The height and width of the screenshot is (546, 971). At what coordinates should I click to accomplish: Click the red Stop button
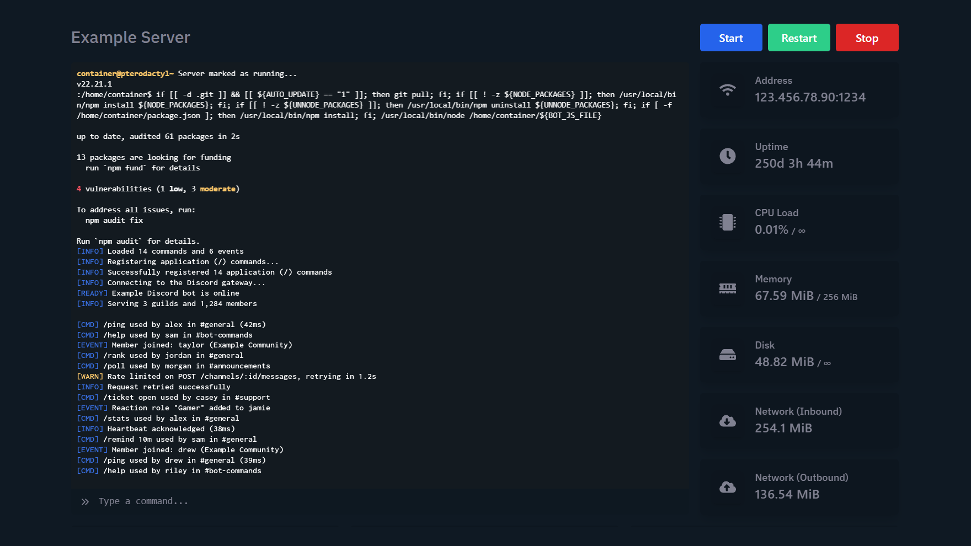[867, 38]
